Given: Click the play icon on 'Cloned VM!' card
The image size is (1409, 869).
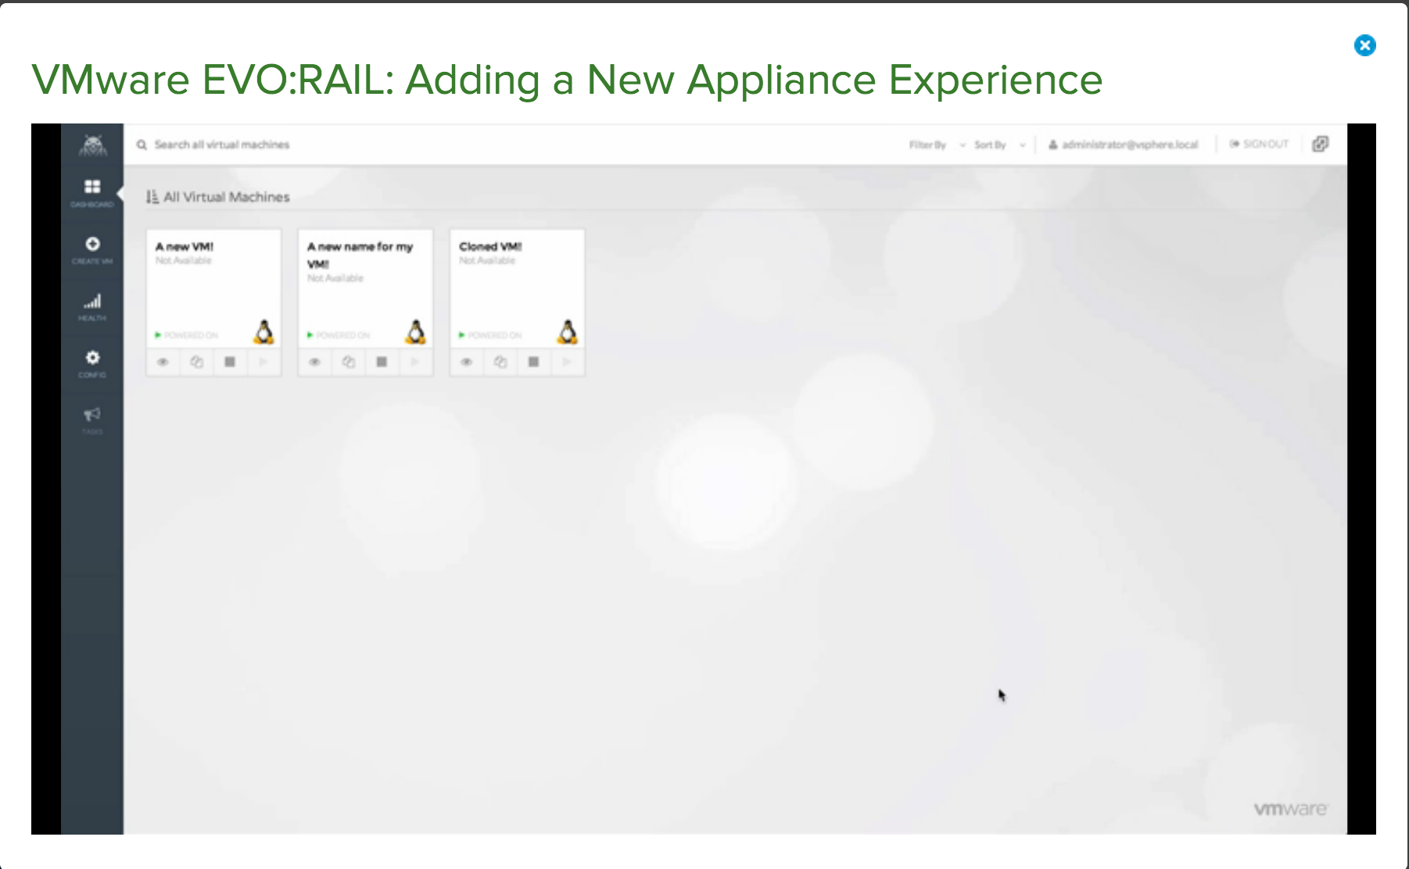Looking at the screenshot, I should (x=567, y=362).
